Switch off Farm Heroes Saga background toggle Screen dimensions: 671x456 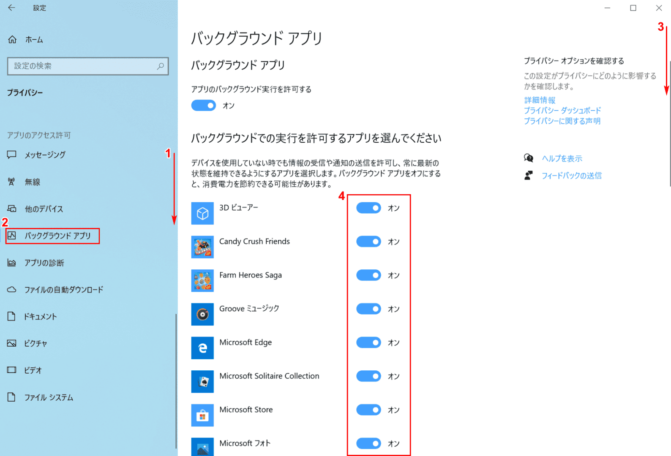(368, 275)
